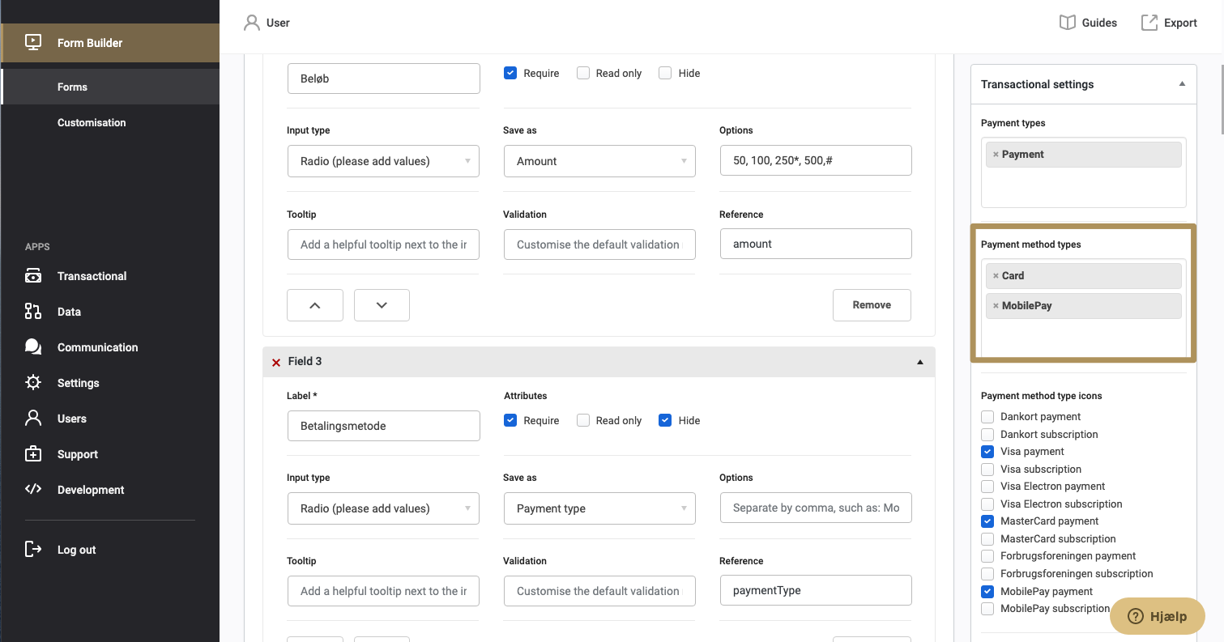Enable Forbrugsforeningen payment checkbox
This screenshot has width=1224, height=642.
(x=987, y=556)
